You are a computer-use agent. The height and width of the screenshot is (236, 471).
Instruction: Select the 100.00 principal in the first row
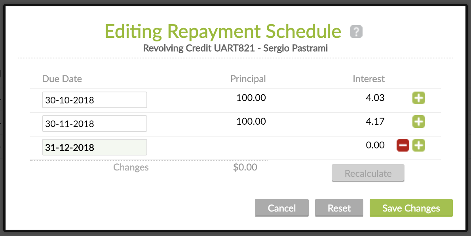pos(251,98)
